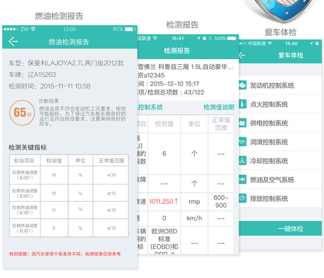This screenshot has height=278, width=324.
Task: Tap 雪佛兰 科鲁兹三厢 vehicle title
Action: (x=185, y=67)
